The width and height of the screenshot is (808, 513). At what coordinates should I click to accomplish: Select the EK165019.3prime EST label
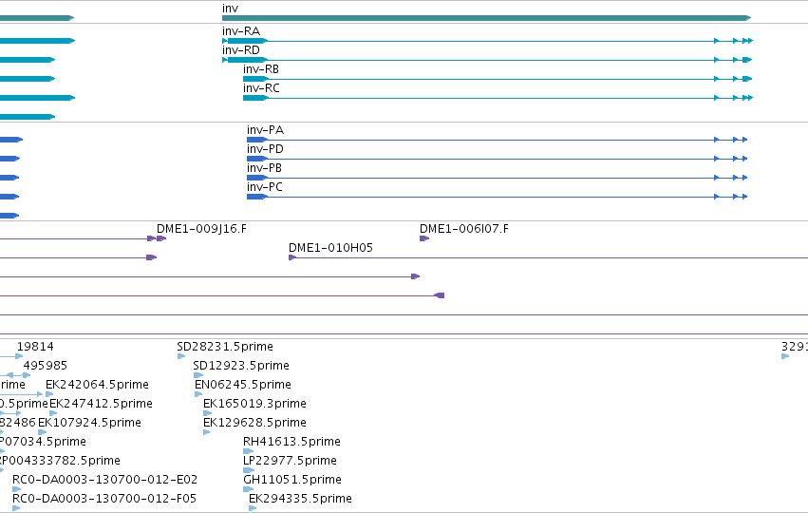click(x=254, y=404)
